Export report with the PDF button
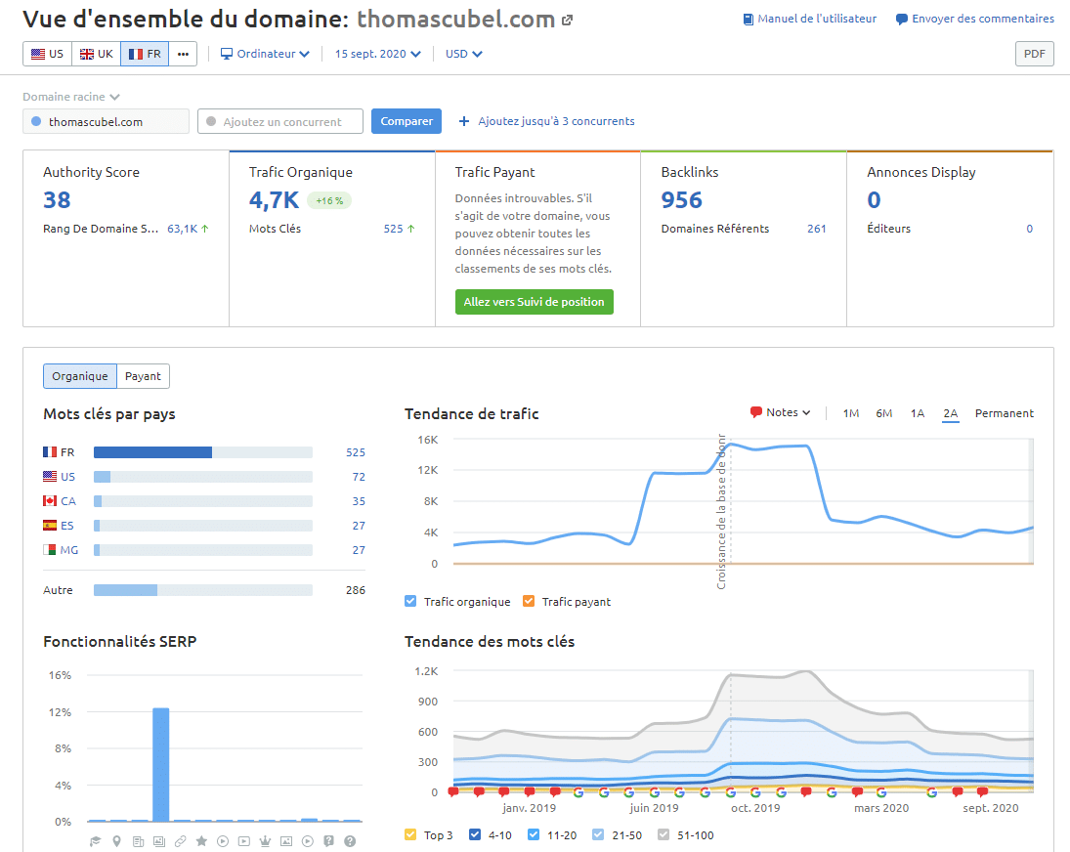 click(x=1035, y=54)
